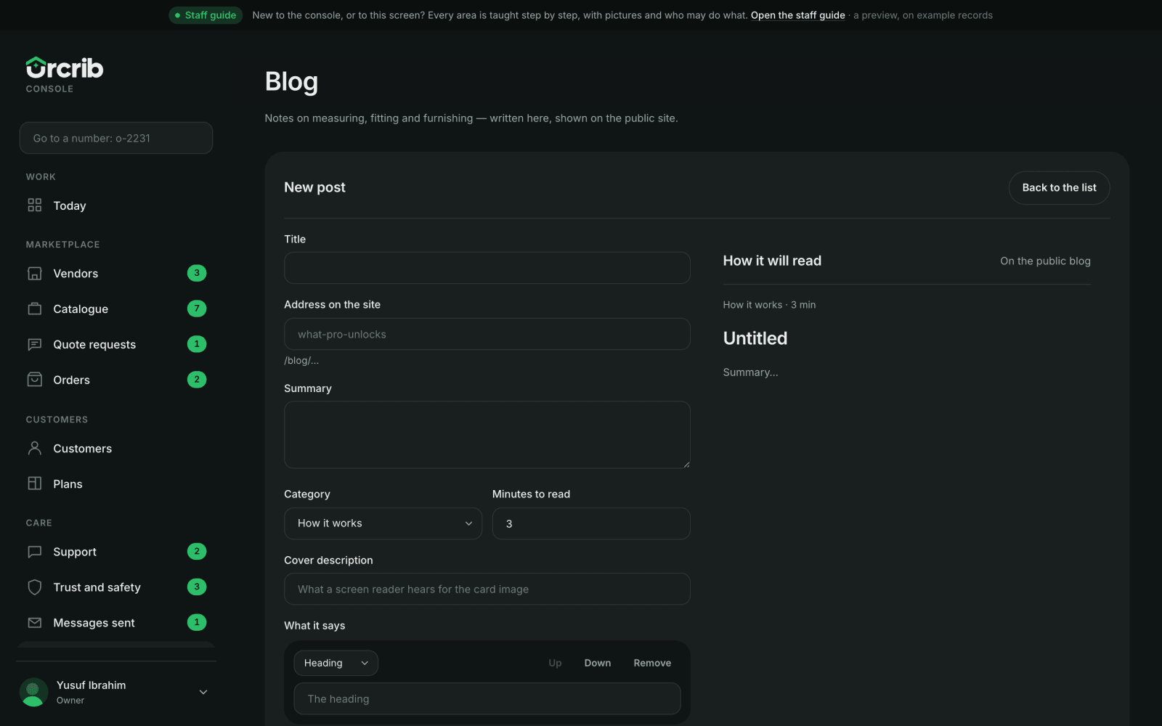
Task: Click the Orders badge showing 2
Action: click(197, 380)
